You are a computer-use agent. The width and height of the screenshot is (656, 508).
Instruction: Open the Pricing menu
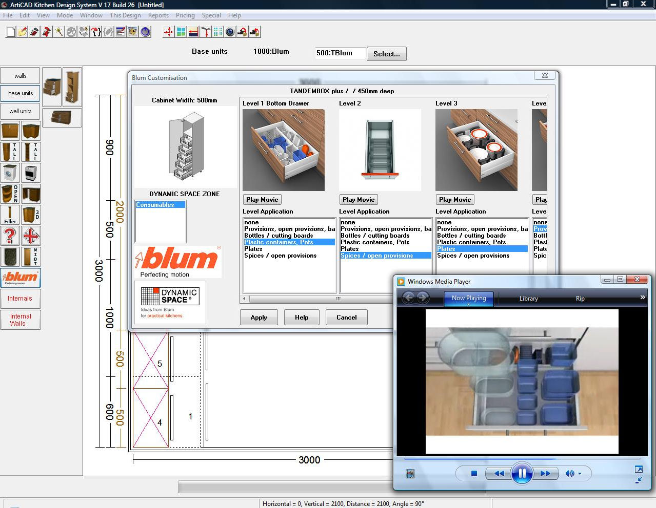click(185, 15)
